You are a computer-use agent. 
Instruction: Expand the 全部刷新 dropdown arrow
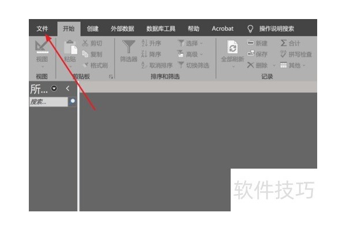233,66
